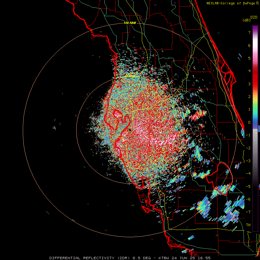Click the 2 value on the color scale
260x260 pixels.
(249, 97)
